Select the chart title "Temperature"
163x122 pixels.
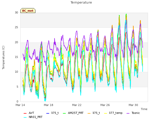(81, 3)
